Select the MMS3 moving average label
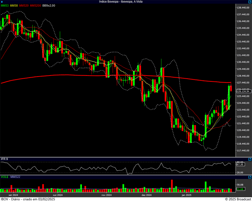The image size is (252, 201). 5,6
